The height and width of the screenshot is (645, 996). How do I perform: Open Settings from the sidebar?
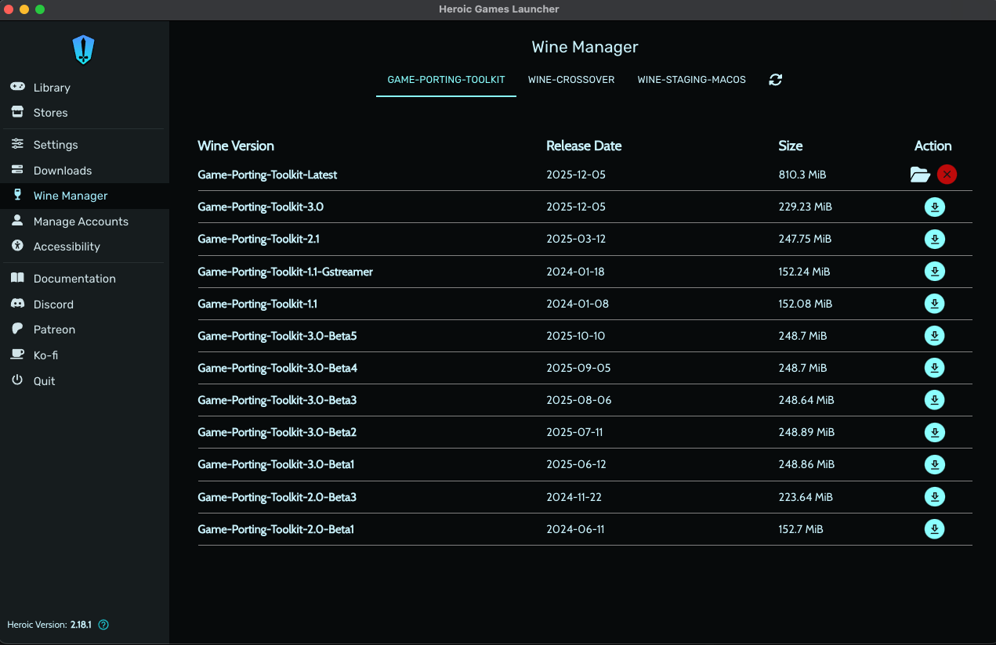(85, 144)
